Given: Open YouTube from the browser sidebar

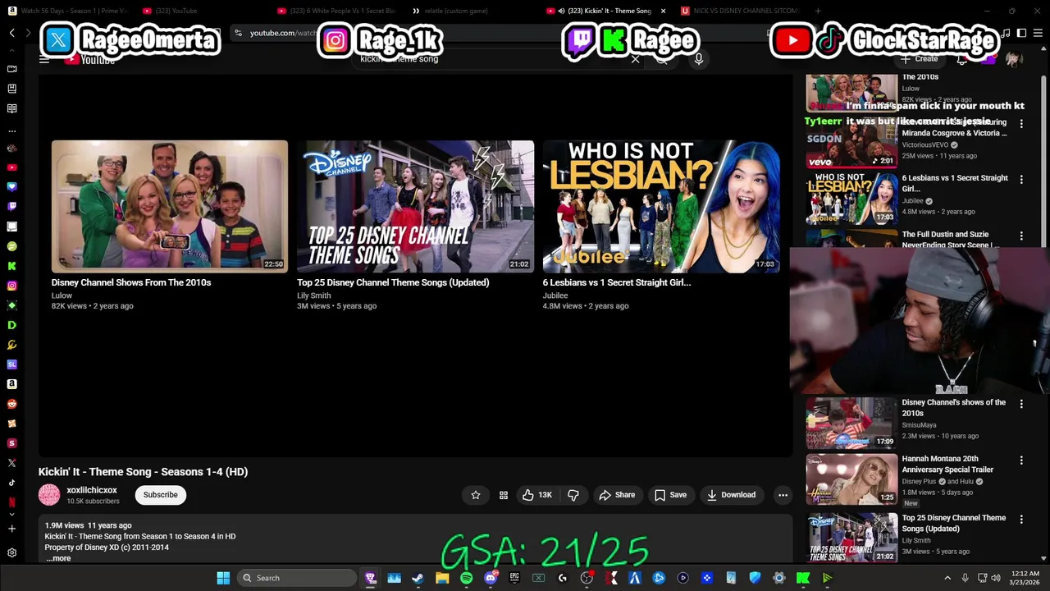Looking at the screenshot, I should [x=11, y=167].
